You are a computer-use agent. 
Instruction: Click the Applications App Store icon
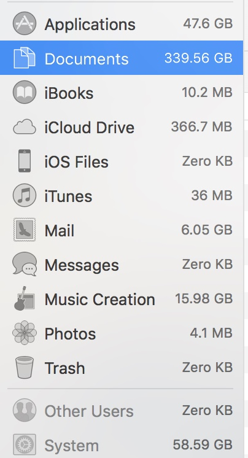(x=25, y=23)
